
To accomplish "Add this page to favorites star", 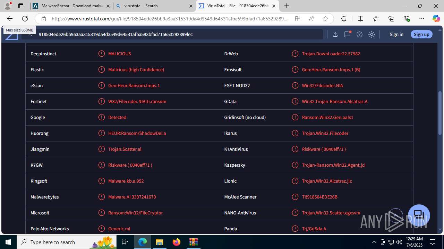I will (325, 19).
